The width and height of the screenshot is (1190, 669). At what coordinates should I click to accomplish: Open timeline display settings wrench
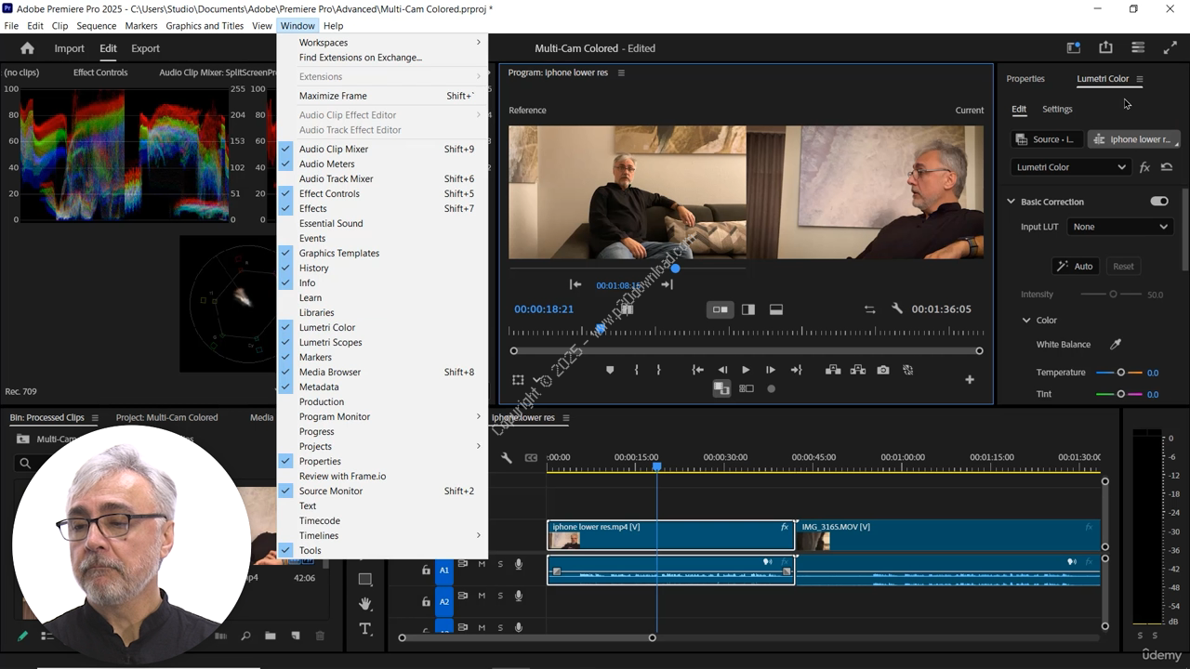[x=507, y=458]
